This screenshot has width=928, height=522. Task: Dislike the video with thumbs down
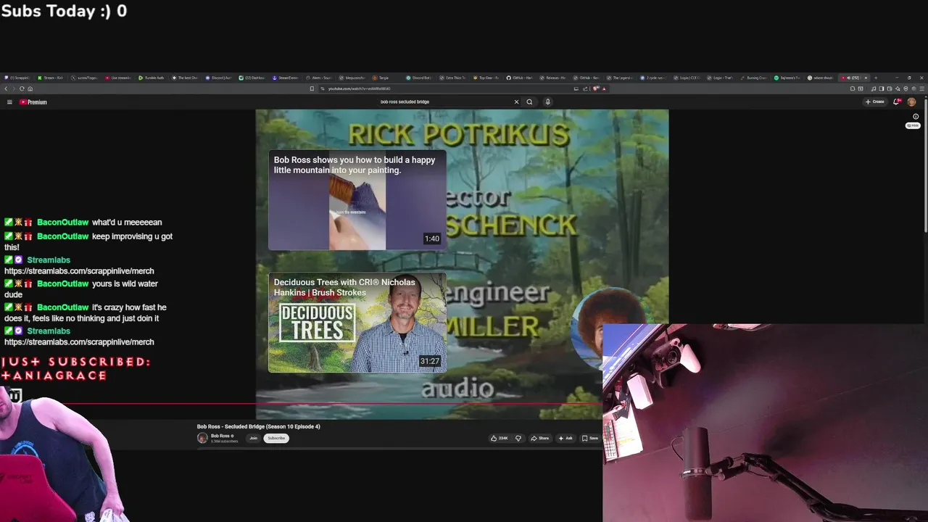[x=518, y=438]
